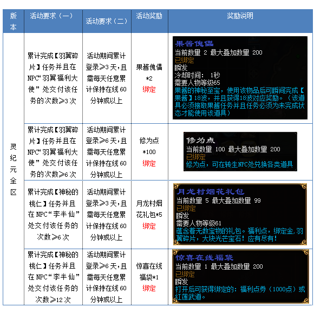
Task: Click the 神秘的桃仁 ≥12 次 requirement cell
Action: [53, 277]
